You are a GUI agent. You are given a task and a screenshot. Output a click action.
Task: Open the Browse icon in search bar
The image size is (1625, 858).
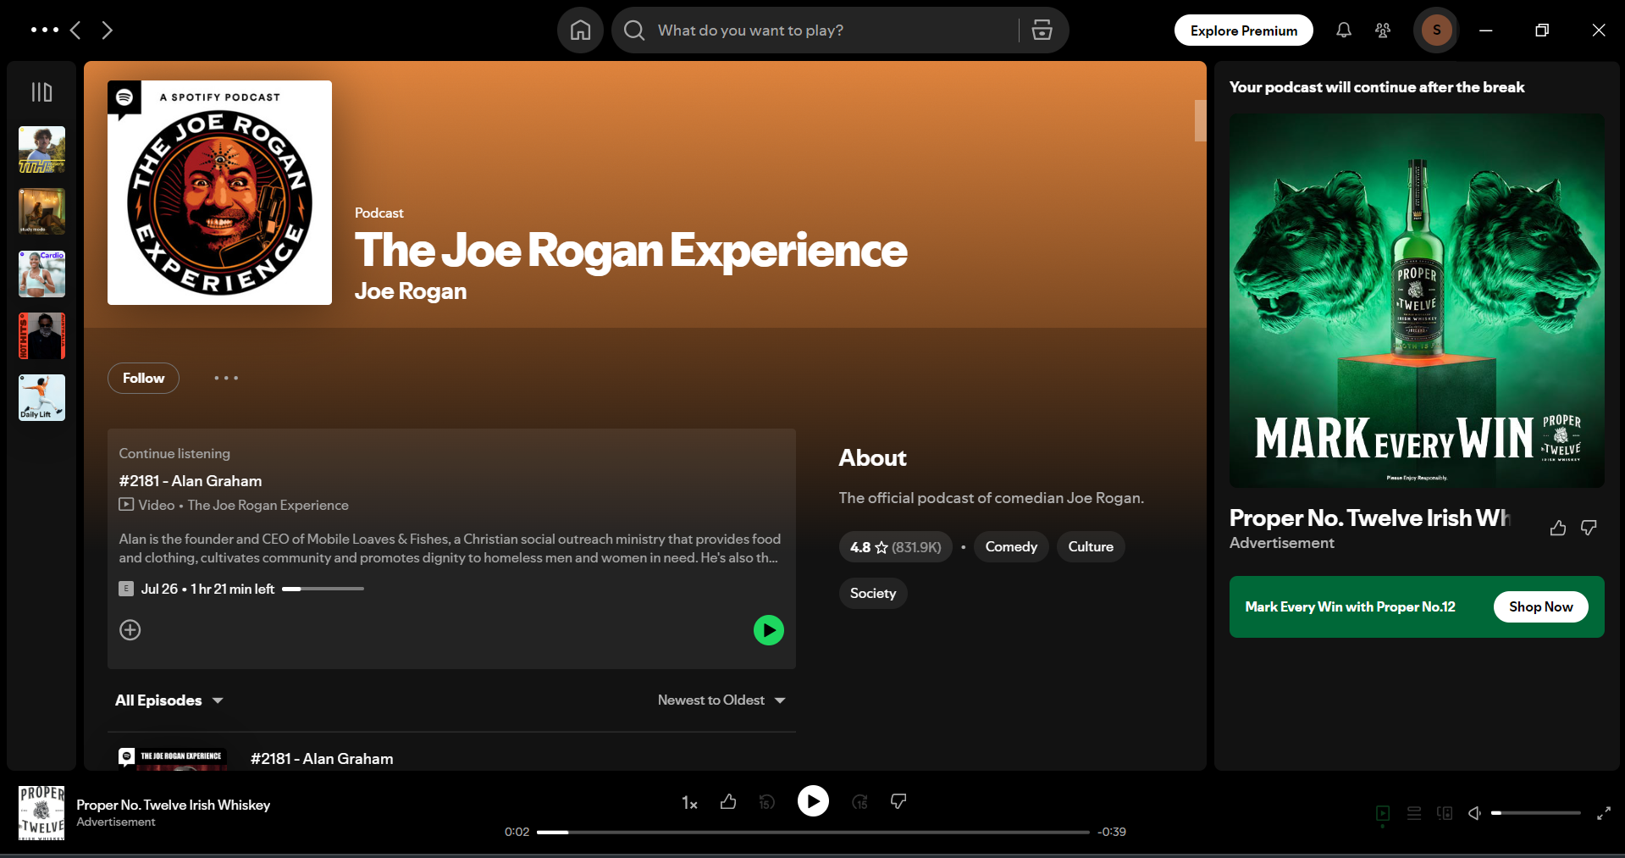[x=1042, y=30]
